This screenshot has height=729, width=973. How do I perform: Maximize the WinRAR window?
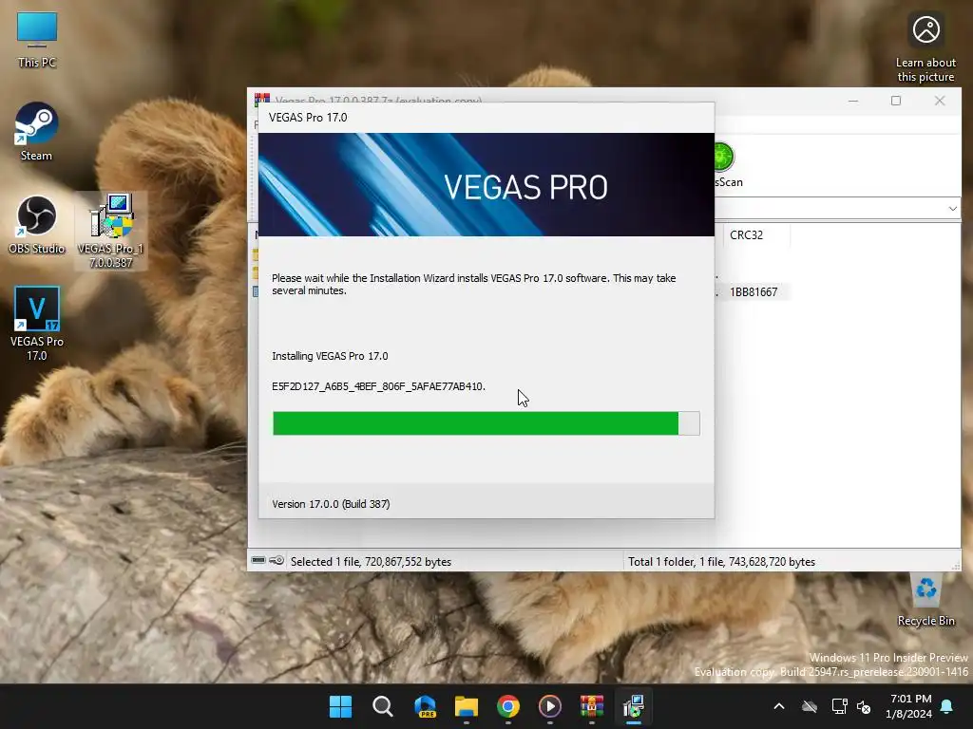click(x=895, y=101)
